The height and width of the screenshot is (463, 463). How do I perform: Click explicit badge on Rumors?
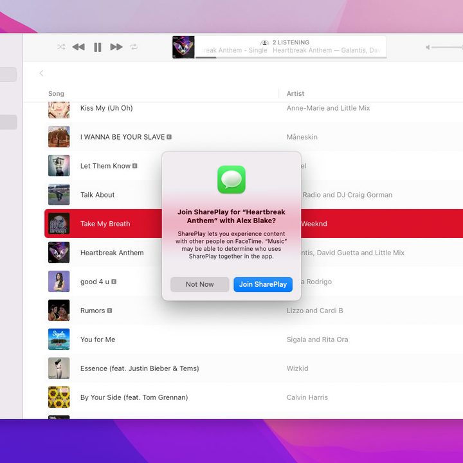click(109, 311)
